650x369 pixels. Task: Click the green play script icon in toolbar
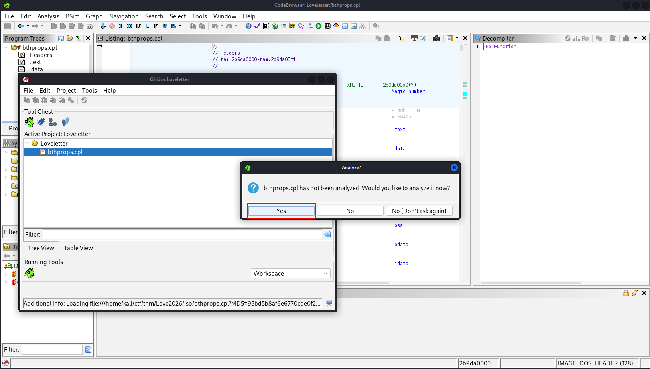[319, 26]
